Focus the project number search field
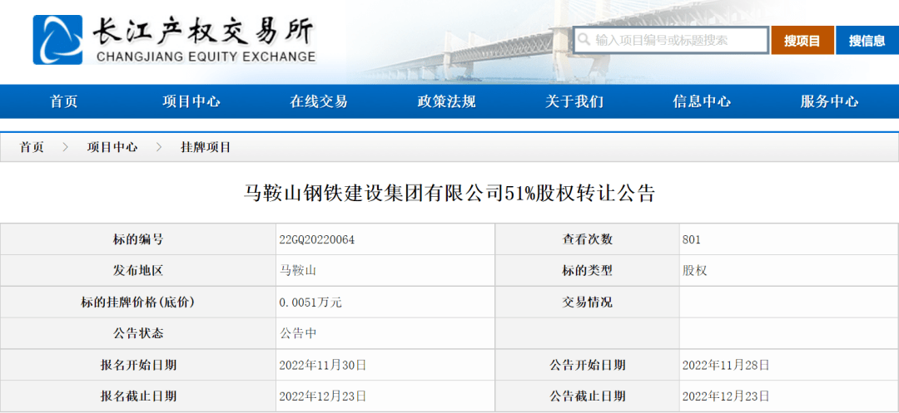The width and height of the screenshot is (899, 413). [671, 40]
